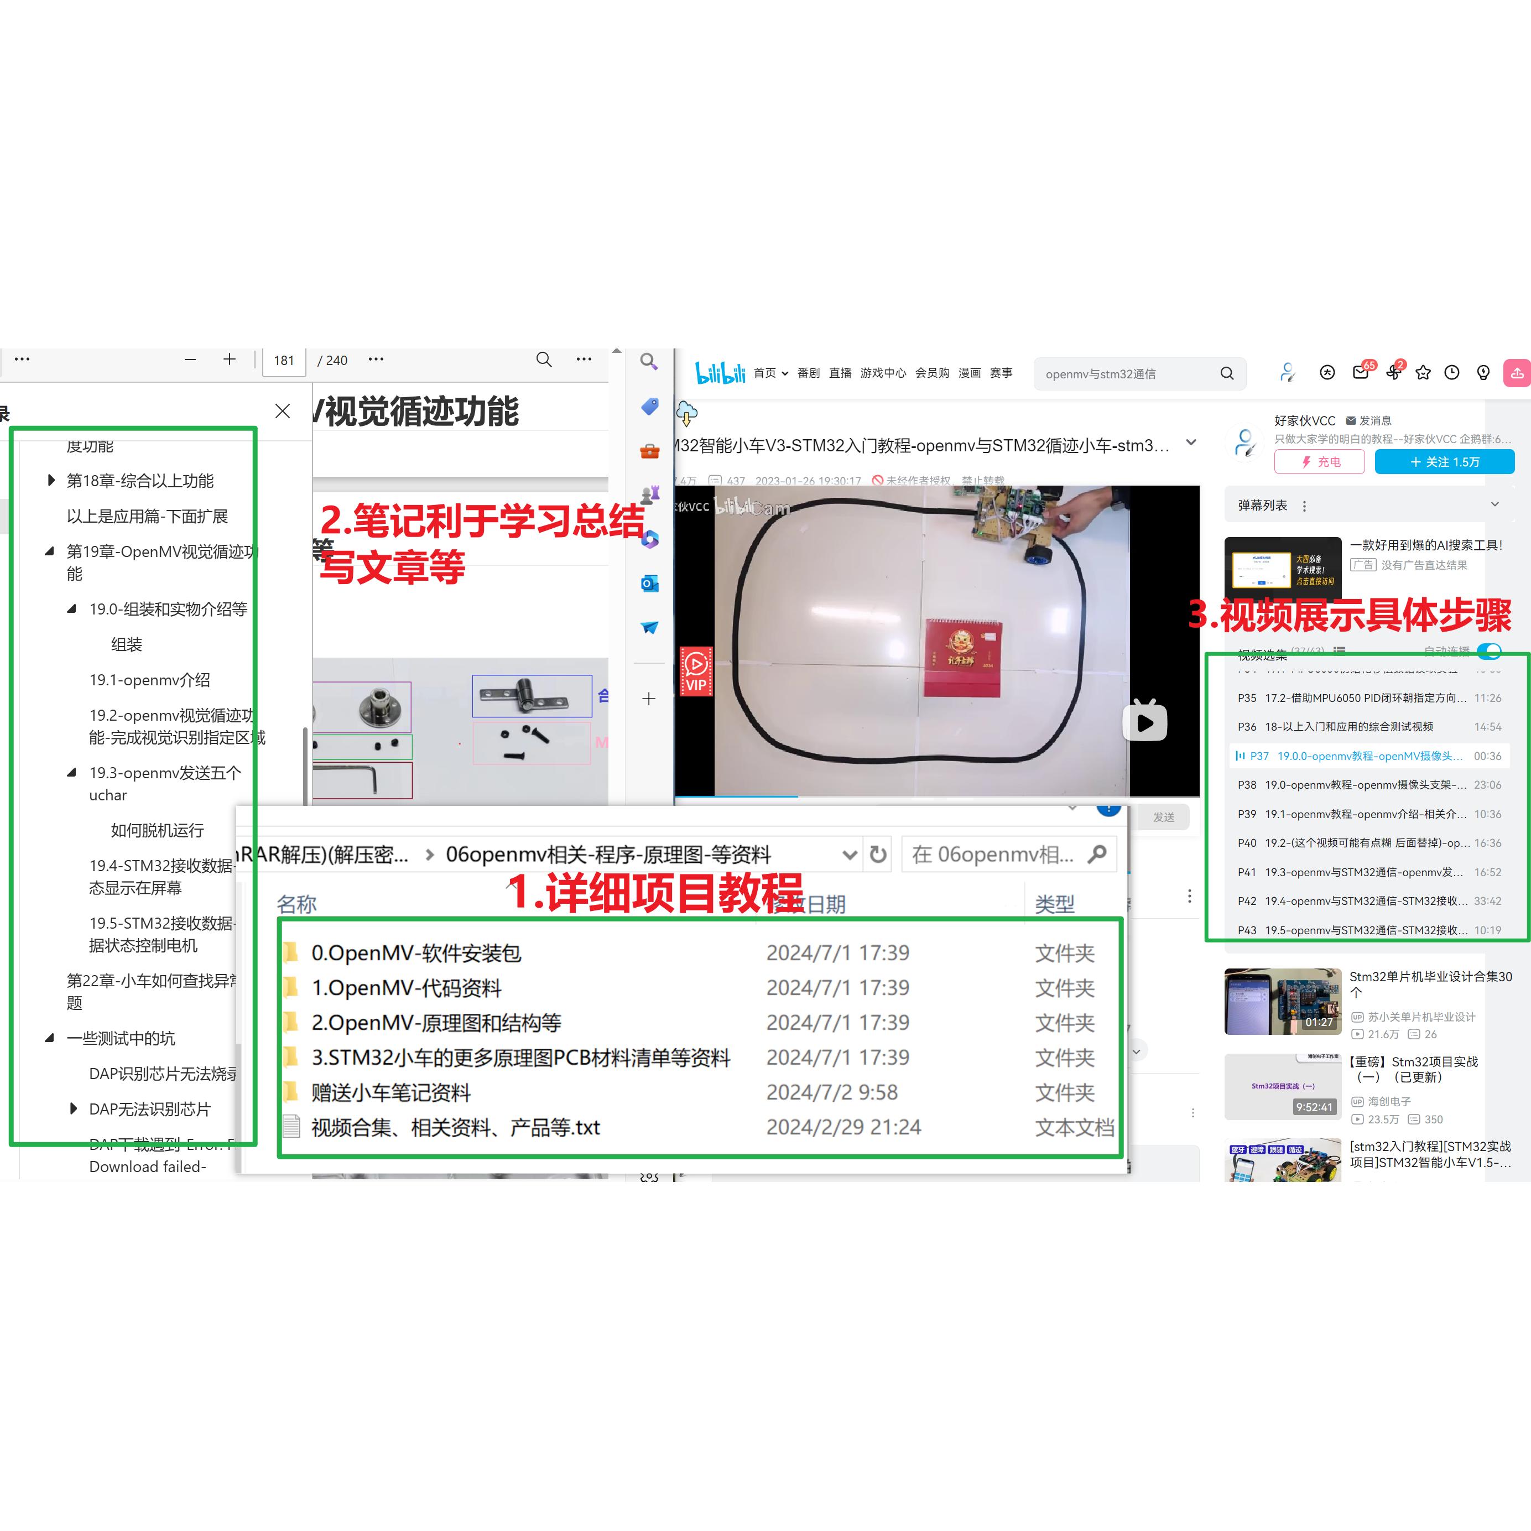Click the 发送 danmaku send button
Image resolution: width=1531 pixels, height=1531 pixels.
[x=1163, y=817]
